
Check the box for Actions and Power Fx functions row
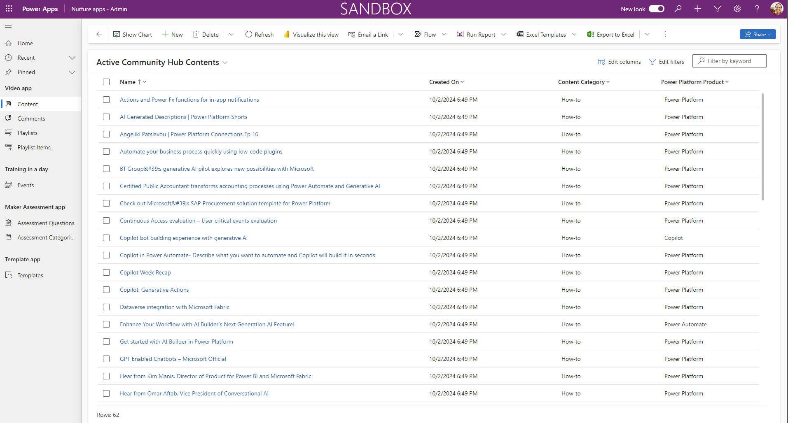[106, 100]
